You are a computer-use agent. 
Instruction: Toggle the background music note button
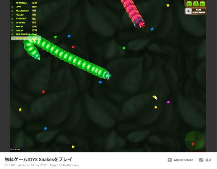point(196,4)
